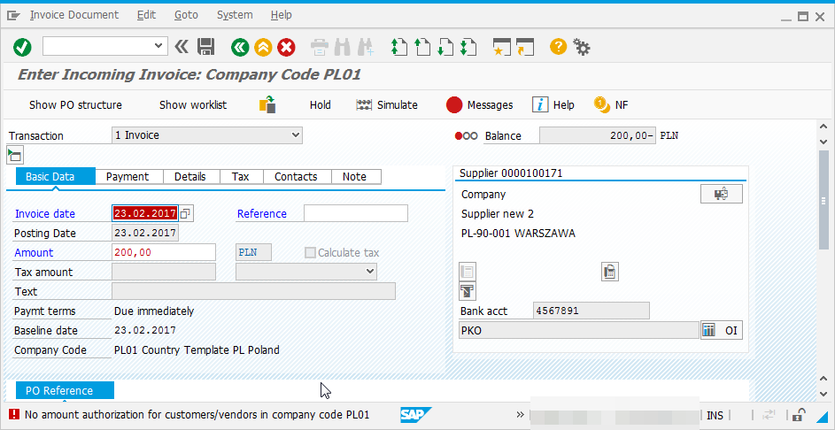Click Show worklist button
835x430 pixels.
point(193,104)
